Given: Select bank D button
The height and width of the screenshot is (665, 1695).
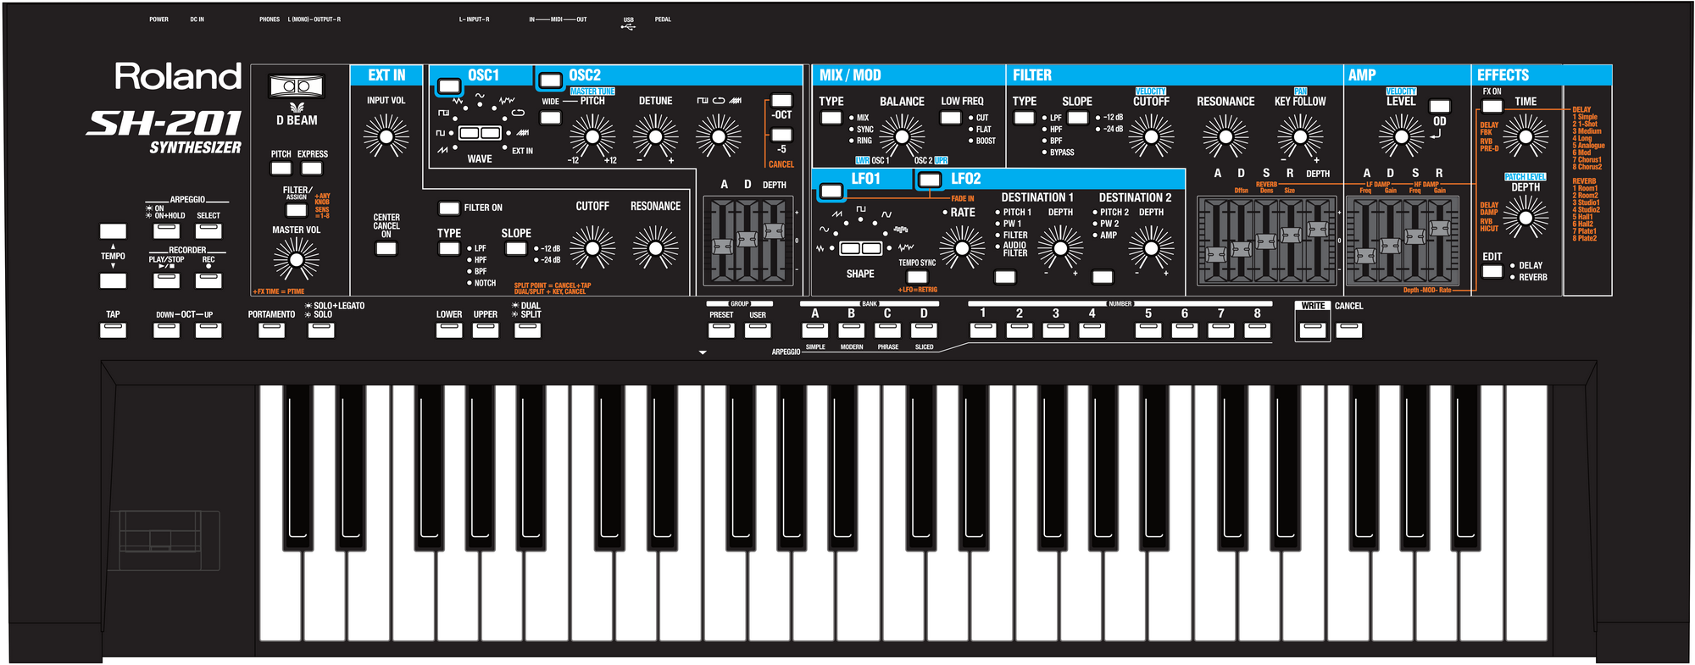Looking at the screenshot, I should point(924,330).
